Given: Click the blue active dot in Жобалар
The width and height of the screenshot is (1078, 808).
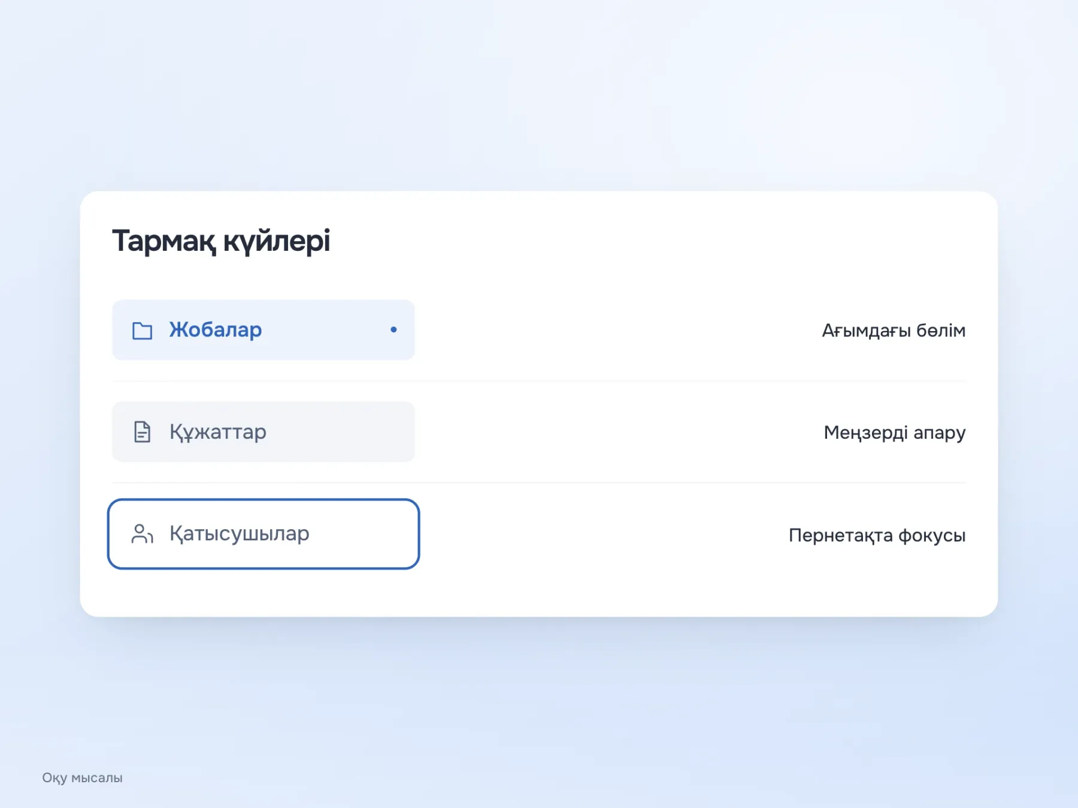Looking at the screenshot, I should (x=393, y=330).
